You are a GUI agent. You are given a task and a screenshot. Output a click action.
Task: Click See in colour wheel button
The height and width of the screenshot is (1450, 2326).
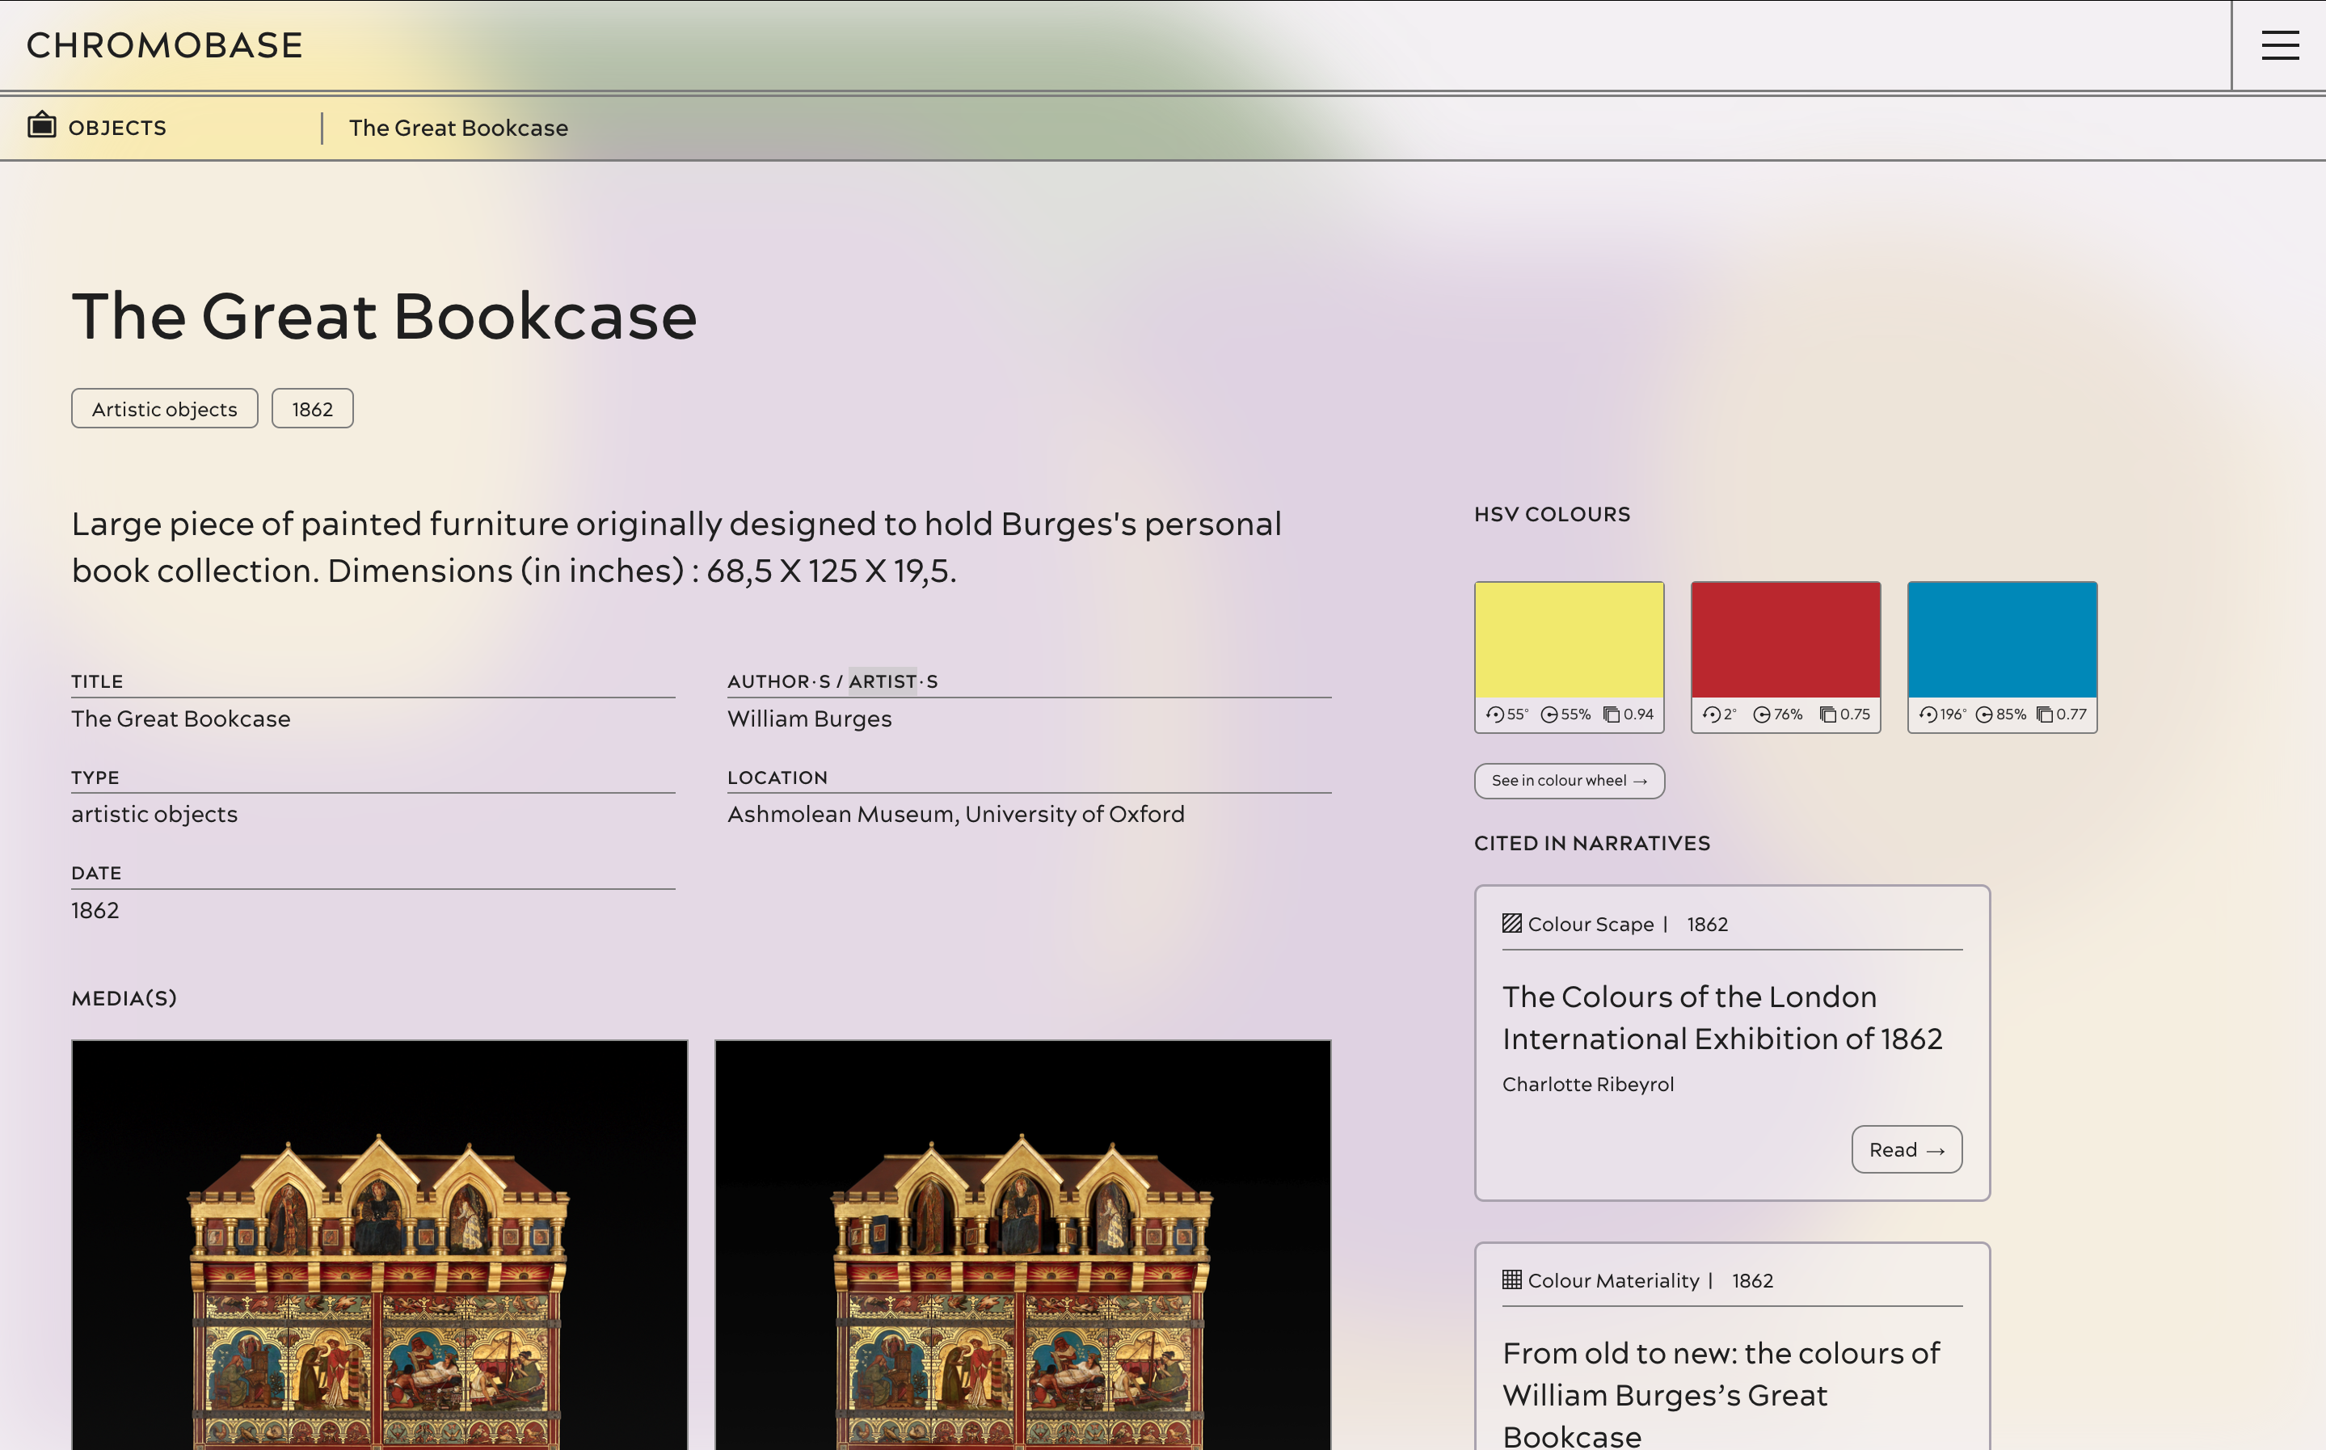[x=1569, y=781]
